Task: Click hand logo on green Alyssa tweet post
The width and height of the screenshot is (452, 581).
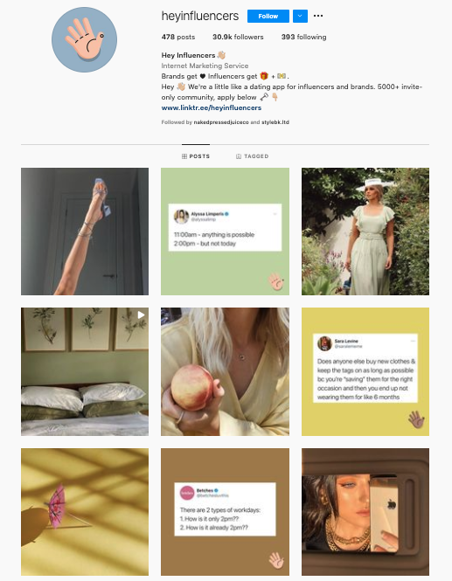Action: tap(276, 281)
